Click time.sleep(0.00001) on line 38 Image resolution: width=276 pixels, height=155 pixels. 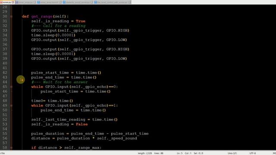pyautogui.click(x=53, y=54)
